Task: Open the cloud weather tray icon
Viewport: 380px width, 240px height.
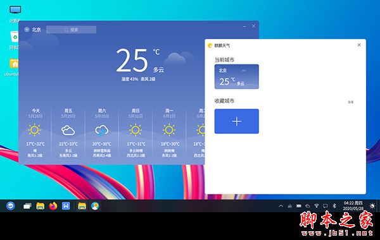Action: (308, 206)
